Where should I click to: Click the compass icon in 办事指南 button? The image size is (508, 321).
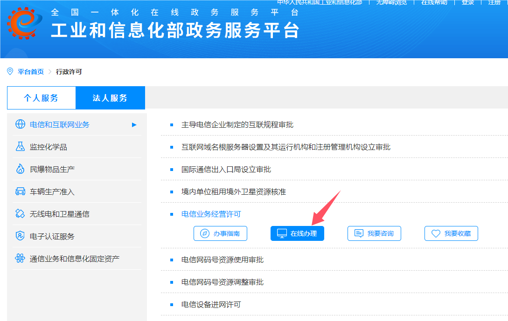coord(205,233)
